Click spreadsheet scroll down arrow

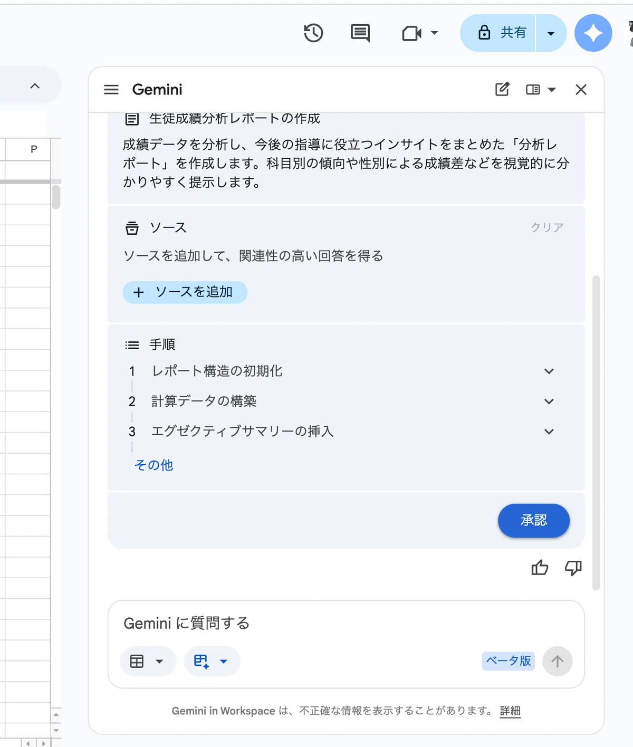point(56,730)
